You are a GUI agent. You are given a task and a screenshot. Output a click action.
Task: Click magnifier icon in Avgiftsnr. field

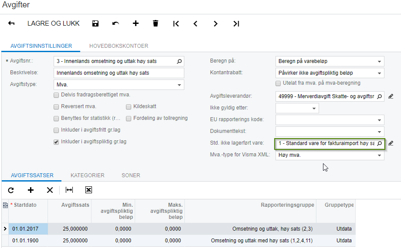coord(179,61)
